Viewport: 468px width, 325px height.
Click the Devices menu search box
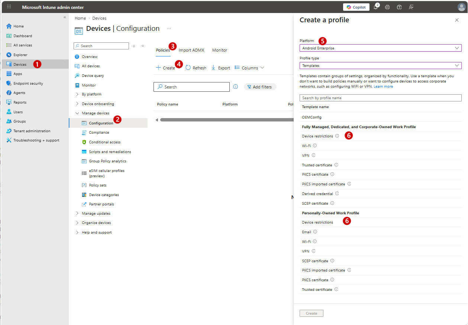(101, 46)
